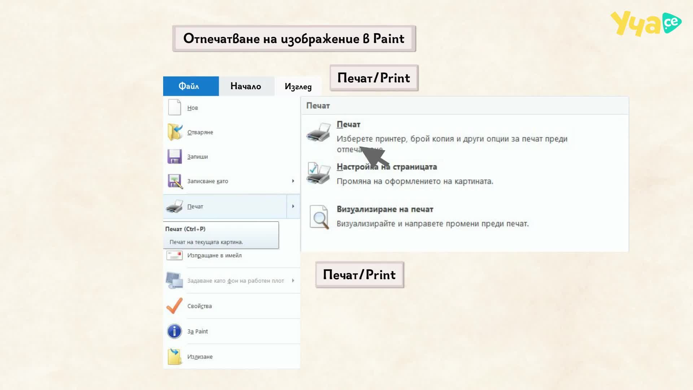Select Настройка на страницата option
693x390 pixels.
tap(387, 167)
